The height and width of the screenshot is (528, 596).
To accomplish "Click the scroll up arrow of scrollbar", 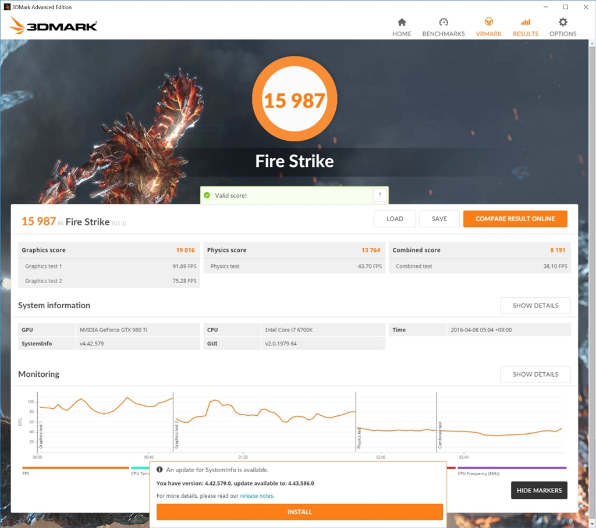I will 592,43.
